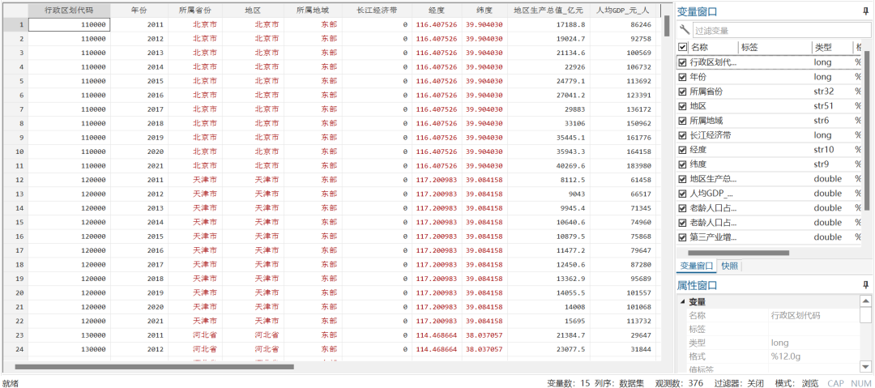Screen dimensions: 875x388
Task: Select the 所属地域 data column header
Action: (x=313, y=10)
